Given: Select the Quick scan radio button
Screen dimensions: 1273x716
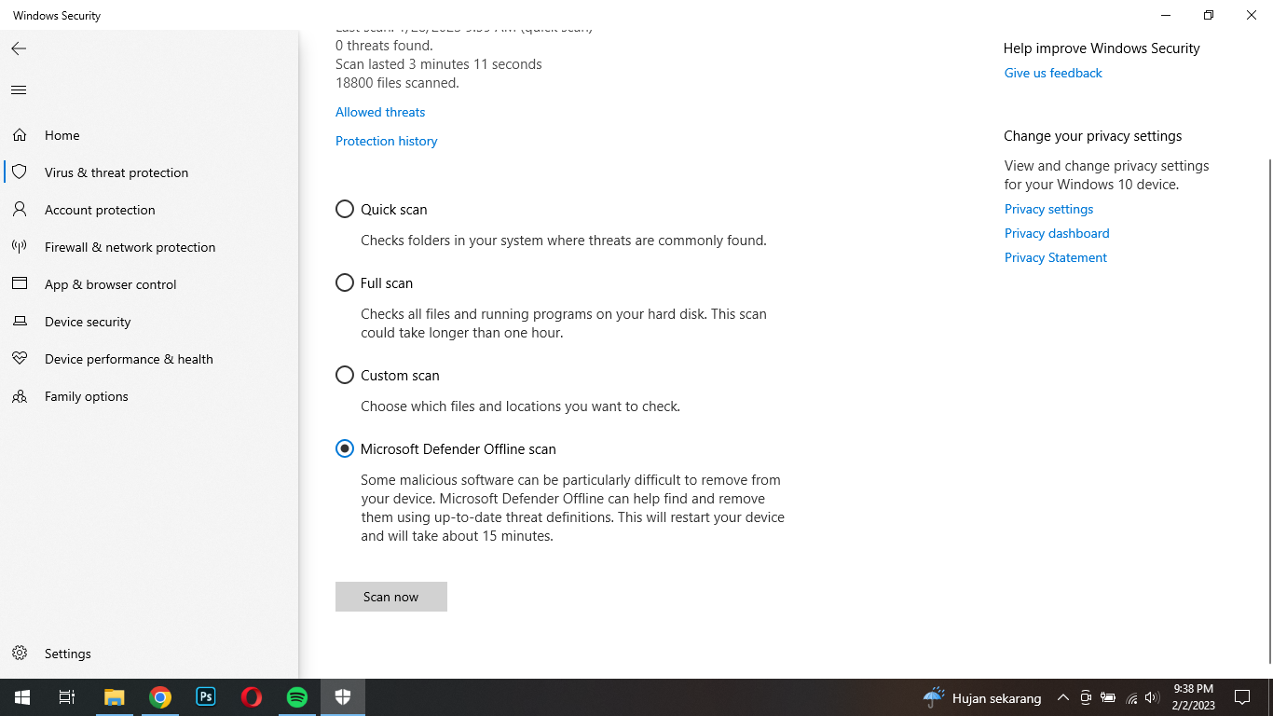Looking at the screenshot, I should point(345,209).
